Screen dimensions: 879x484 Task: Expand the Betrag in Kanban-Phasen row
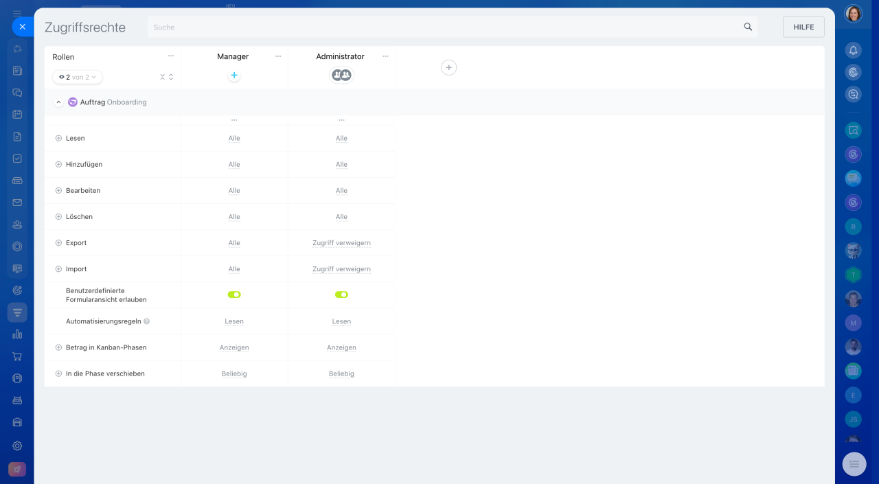(58, 347)
